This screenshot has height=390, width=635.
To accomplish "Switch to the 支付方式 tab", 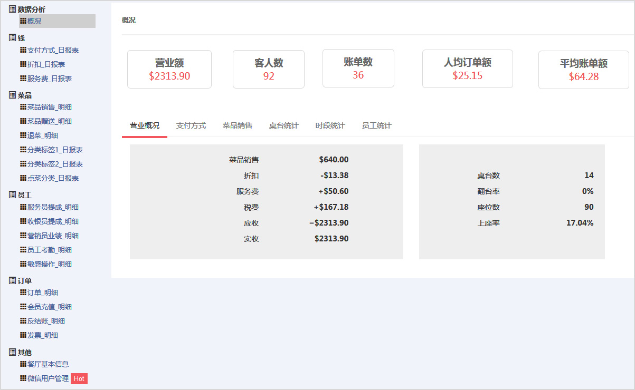I will [191, 125].
